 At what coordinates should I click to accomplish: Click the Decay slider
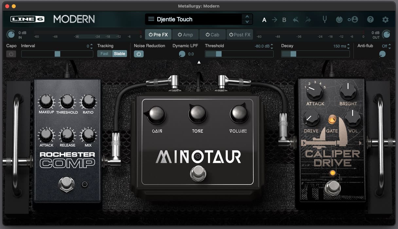click(316, 54)
